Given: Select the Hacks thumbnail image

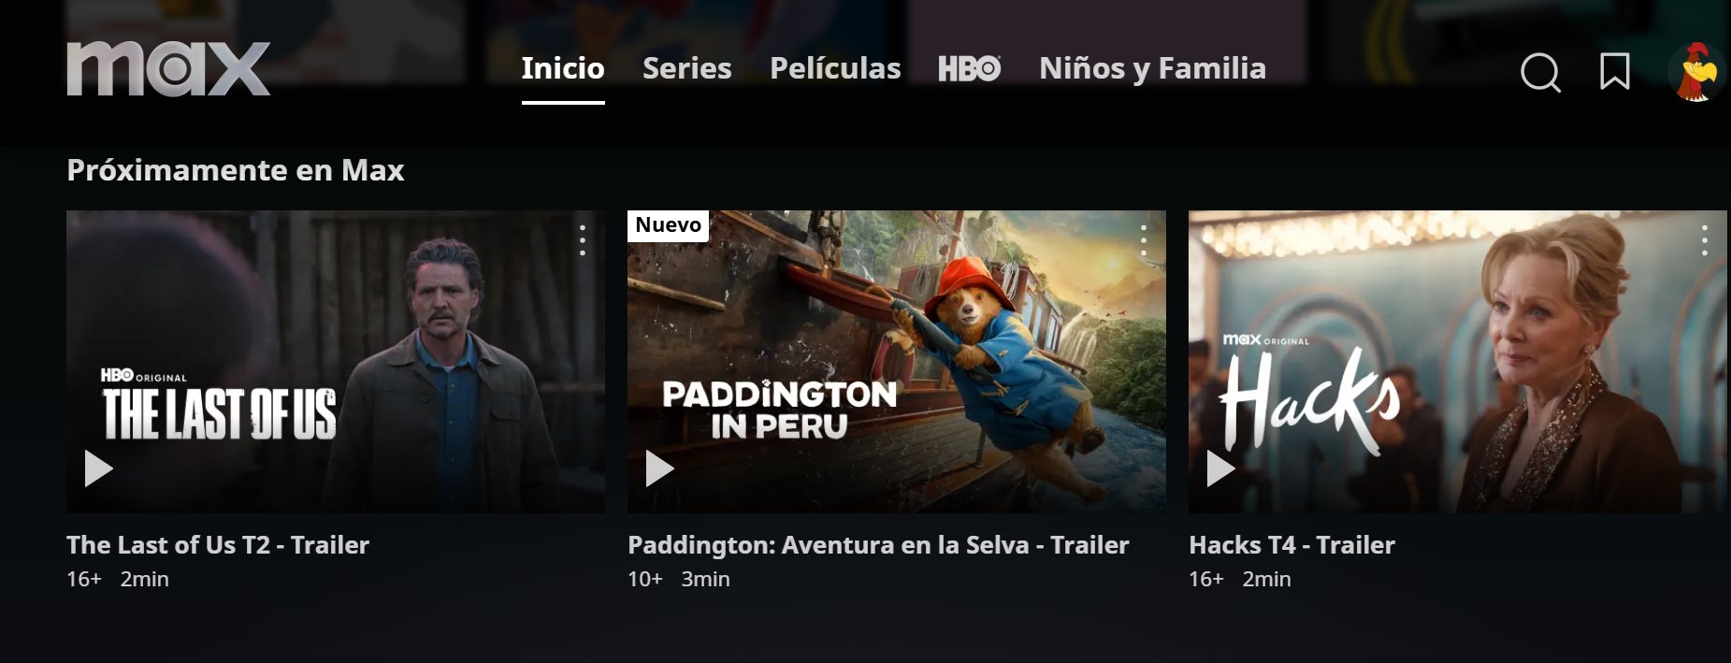Looking at the screenshot, I should pos(1457,361).
